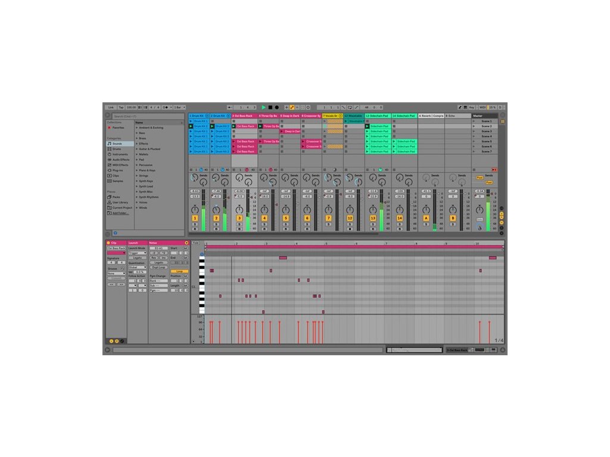Click the Samples category icon
Screen dimensions: 610x457
(x=110, y=181)
